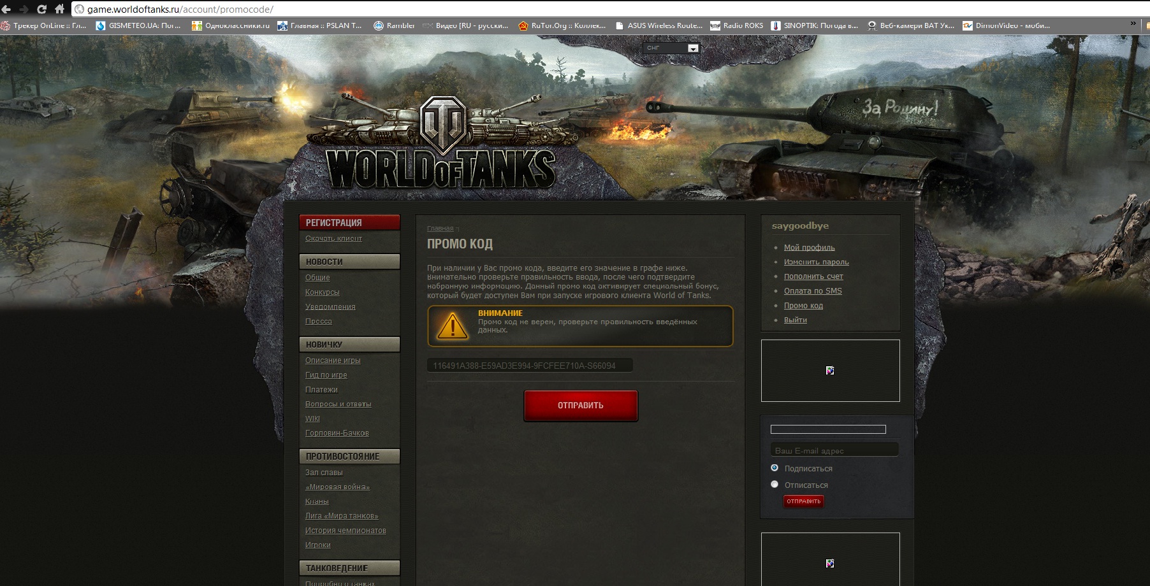Open the Горловин-Бачков link
This screenshot has width=1150, height=586.
point(337,433)
